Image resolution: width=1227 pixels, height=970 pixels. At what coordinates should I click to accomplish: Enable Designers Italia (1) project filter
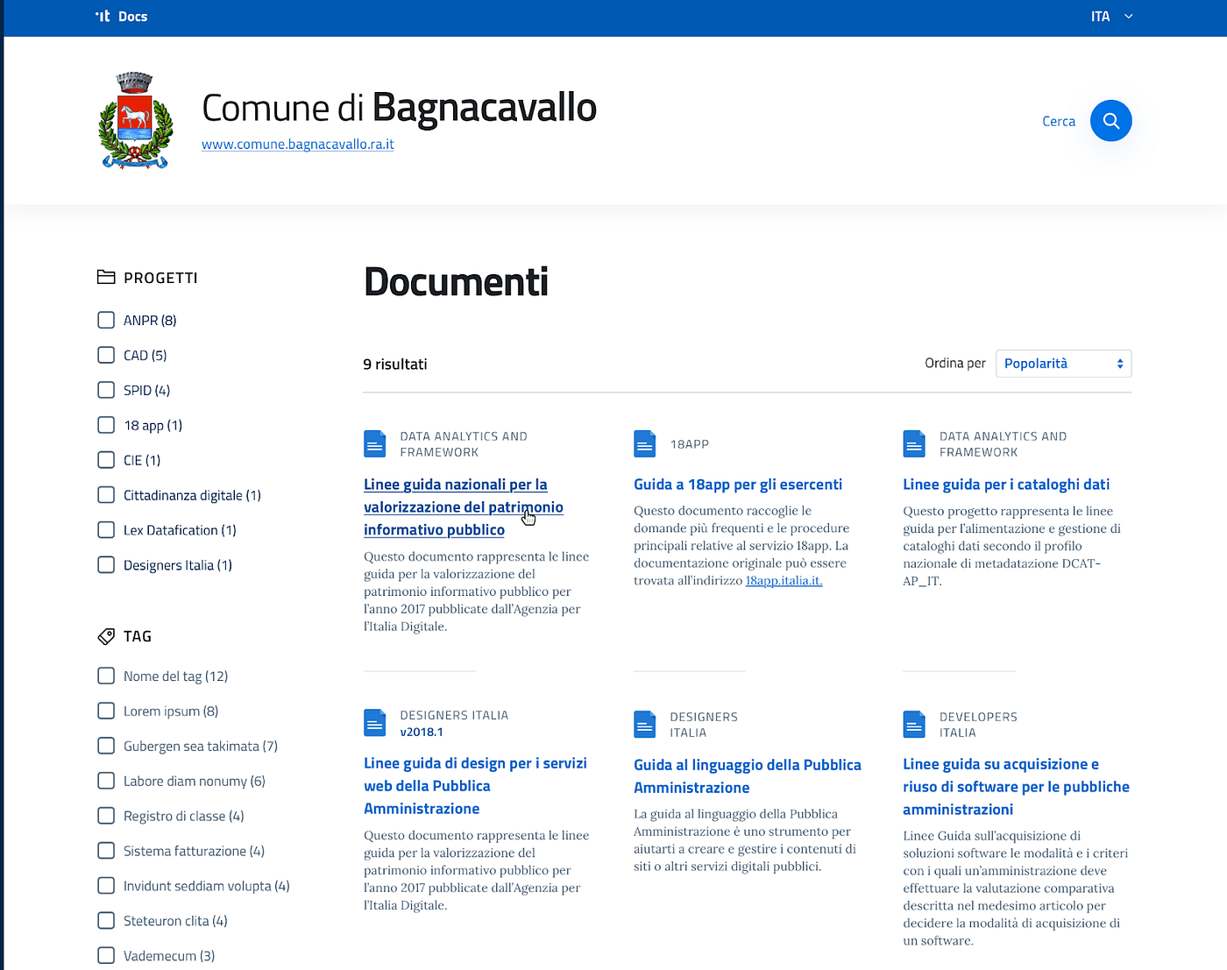point(106,565)
